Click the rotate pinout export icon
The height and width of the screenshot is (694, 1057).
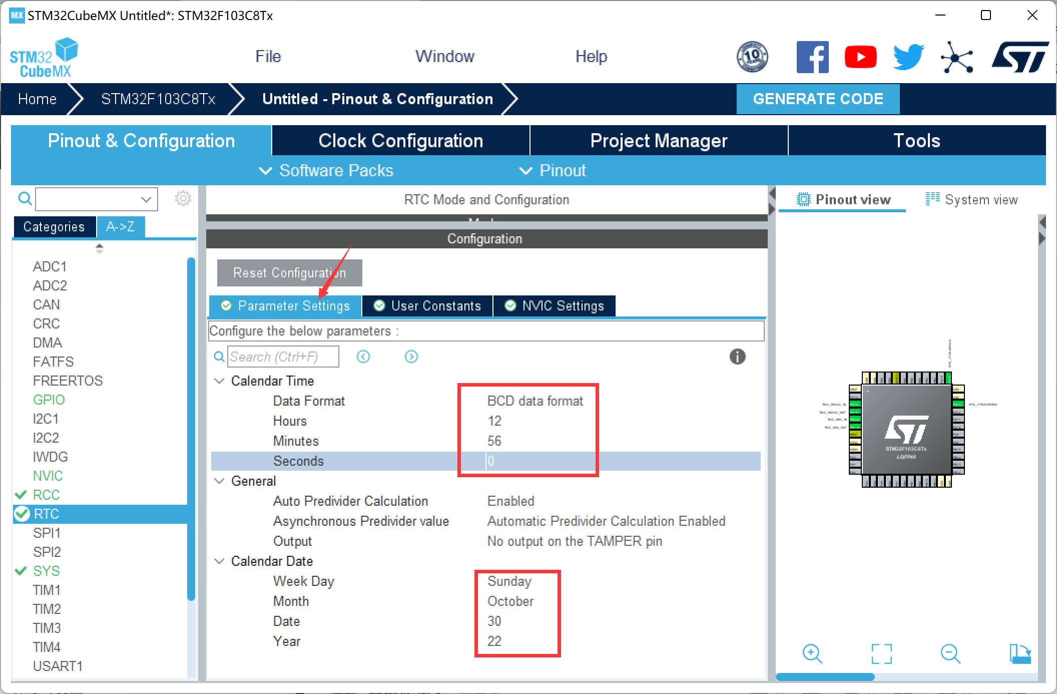tap(1019, 653)
